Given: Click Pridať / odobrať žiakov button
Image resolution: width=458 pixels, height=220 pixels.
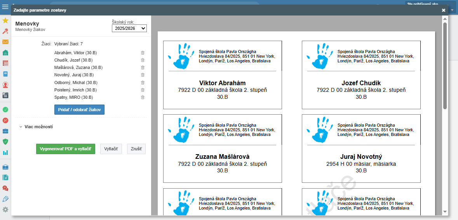Looking at the screenshot, I should coord(79,110).
